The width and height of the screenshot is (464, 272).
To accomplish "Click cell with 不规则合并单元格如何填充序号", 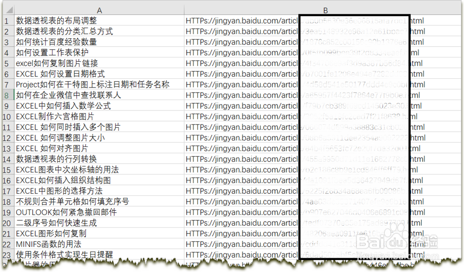I will [x=99, y=201].
